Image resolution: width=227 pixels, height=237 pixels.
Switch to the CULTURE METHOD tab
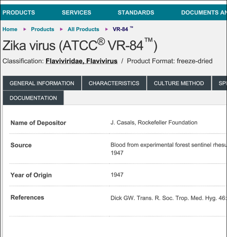tap(179, 83)
